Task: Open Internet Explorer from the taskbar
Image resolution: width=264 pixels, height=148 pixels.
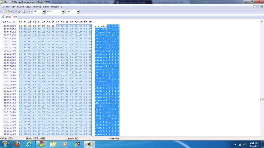Action: point(29,144)
